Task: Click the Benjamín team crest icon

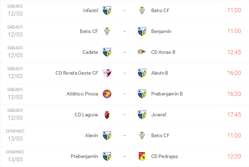Action: pyautogui.click(x=141, y=31)
